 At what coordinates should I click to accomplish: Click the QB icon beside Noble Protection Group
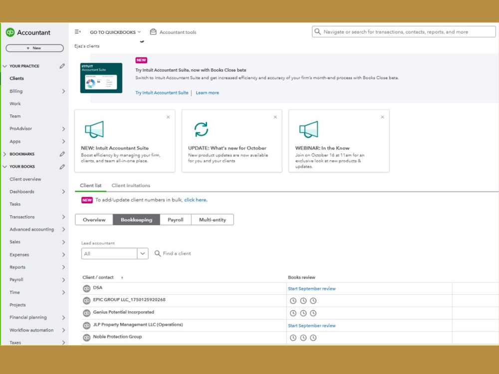[86, 338]
